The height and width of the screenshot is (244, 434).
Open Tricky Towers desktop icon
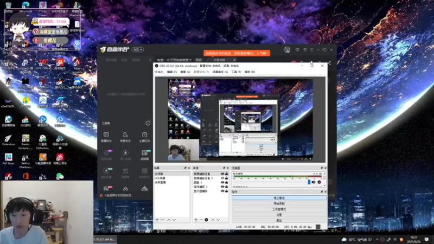click(x=43, y=9)
